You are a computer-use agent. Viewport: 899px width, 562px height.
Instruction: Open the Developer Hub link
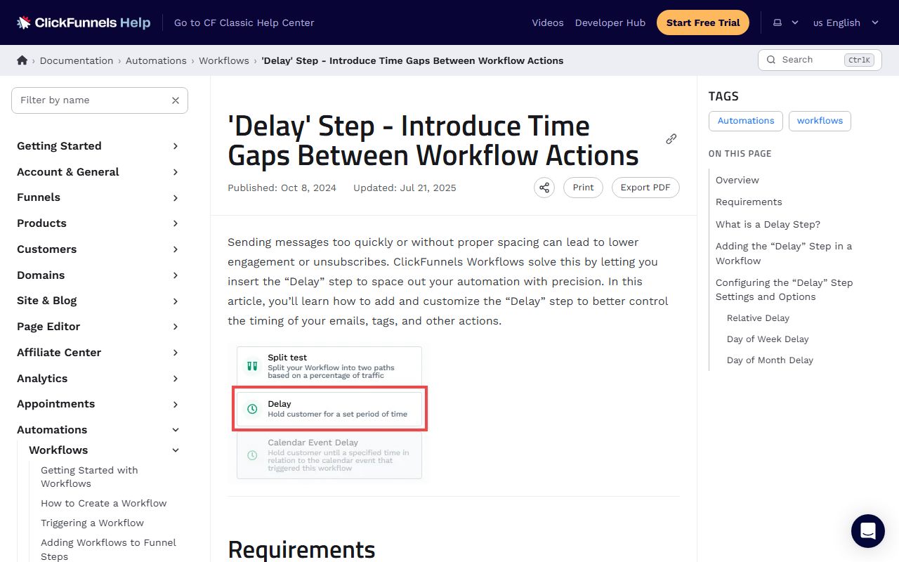(610, 22)
